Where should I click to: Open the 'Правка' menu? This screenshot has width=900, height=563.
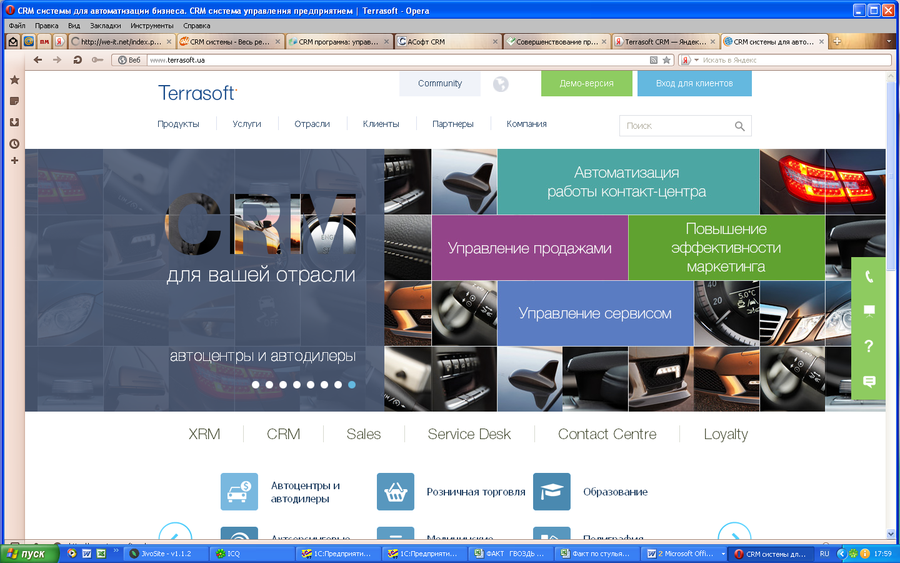[46, 26]
